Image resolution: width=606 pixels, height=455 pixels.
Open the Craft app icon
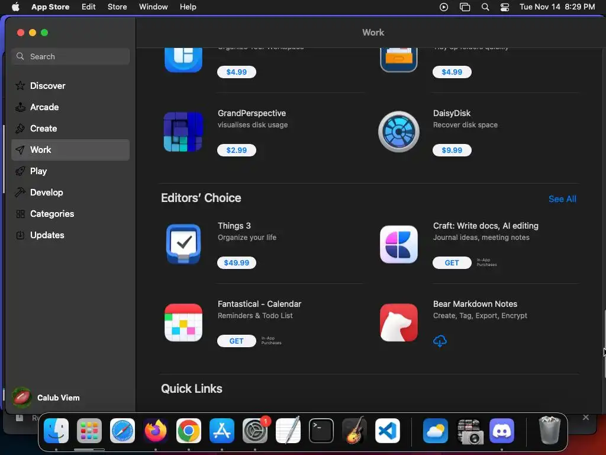398,244
